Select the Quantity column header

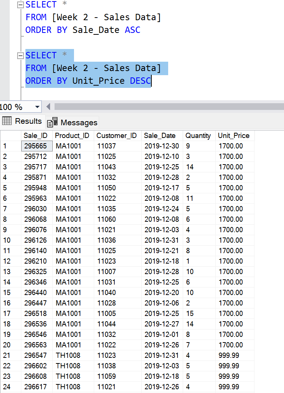click(199, 136)
